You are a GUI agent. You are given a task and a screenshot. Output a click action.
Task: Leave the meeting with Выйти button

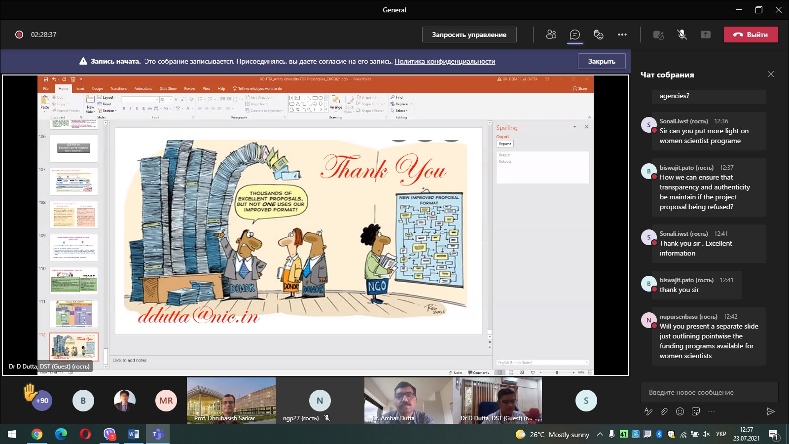(x=751, y=35)
